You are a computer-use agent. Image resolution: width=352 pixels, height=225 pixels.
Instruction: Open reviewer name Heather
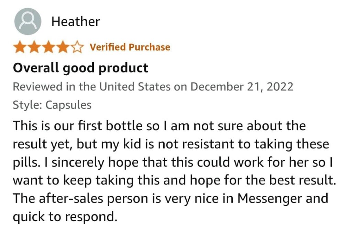[x=76, y=22]
